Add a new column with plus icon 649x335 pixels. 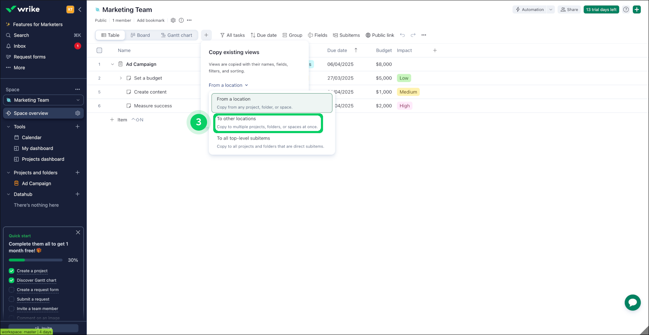click(435, 50)
